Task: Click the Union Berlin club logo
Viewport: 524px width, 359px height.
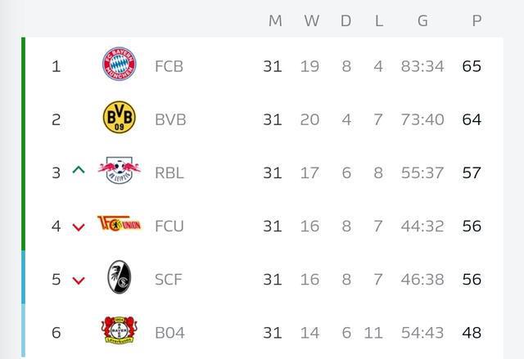Action: [119, 224]
